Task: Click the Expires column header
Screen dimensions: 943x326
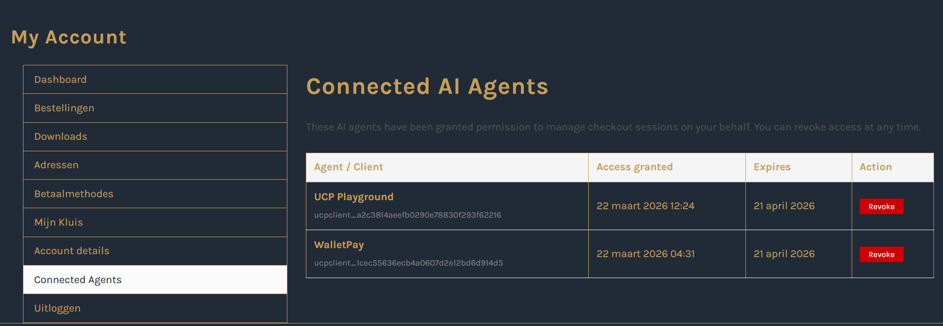Action: pos(772,167)
